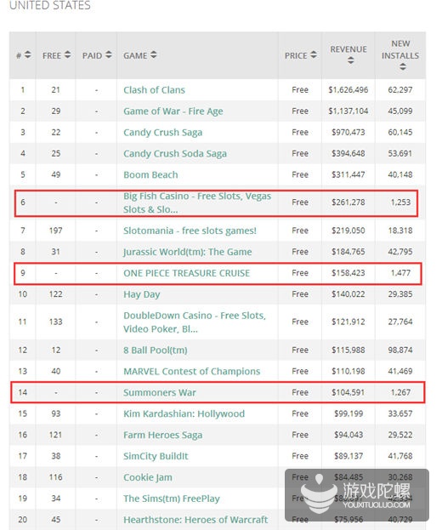Sort table by REVENUE arrows
The image size is (442, 530).
350,60
